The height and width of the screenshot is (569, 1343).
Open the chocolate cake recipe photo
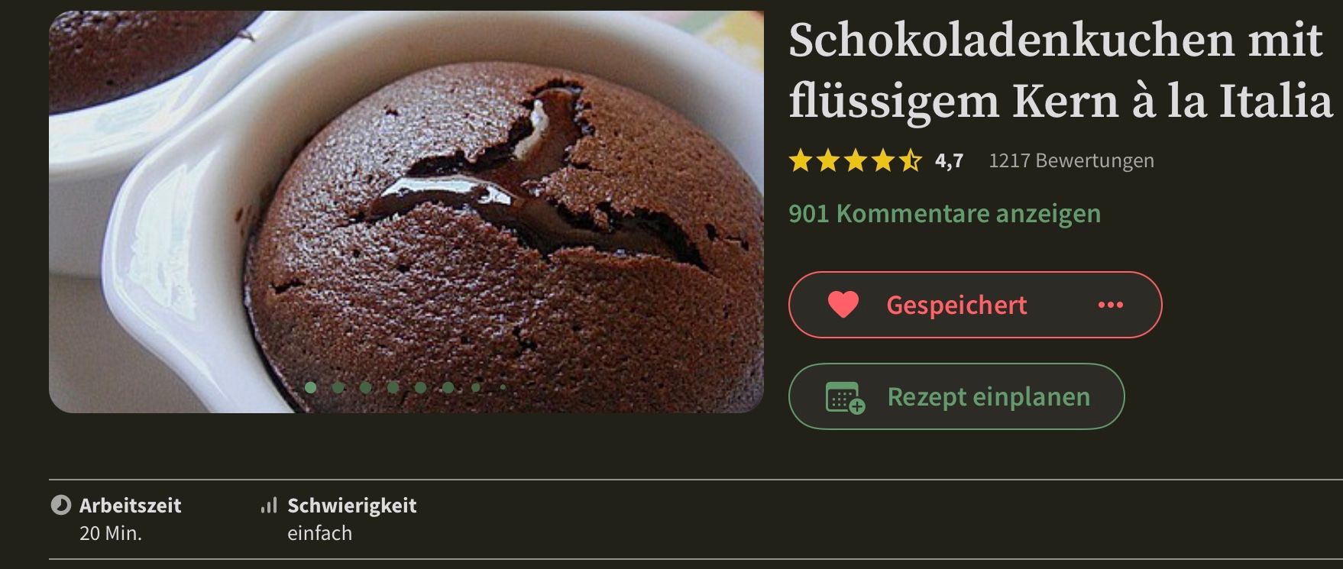(x=406, y=212)
